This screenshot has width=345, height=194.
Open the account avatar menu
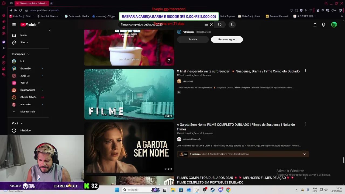(x=334, y=25)
